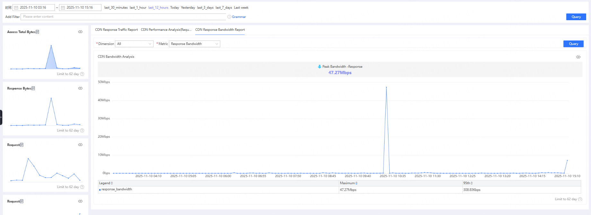Open the CDN Performance Analysis tab
The image size is (591, 215).
166,30
